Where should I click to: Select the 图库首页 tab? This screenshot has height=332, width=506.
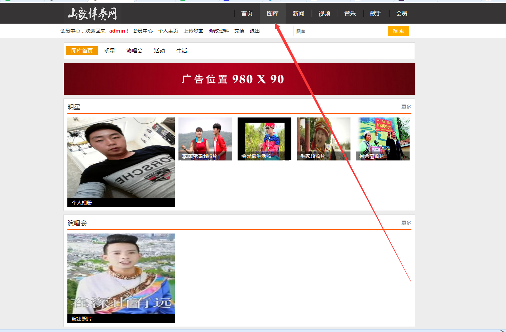[x=82, y=51]
